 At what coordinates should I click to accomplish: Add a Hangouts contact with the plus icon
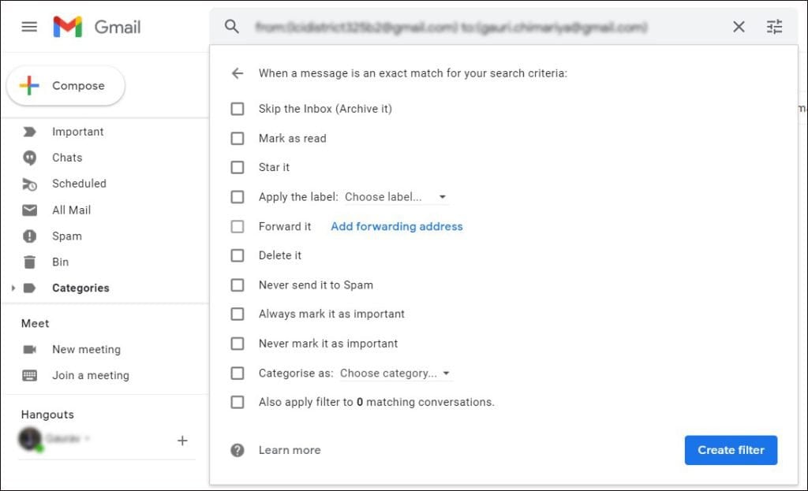point(182,441)
